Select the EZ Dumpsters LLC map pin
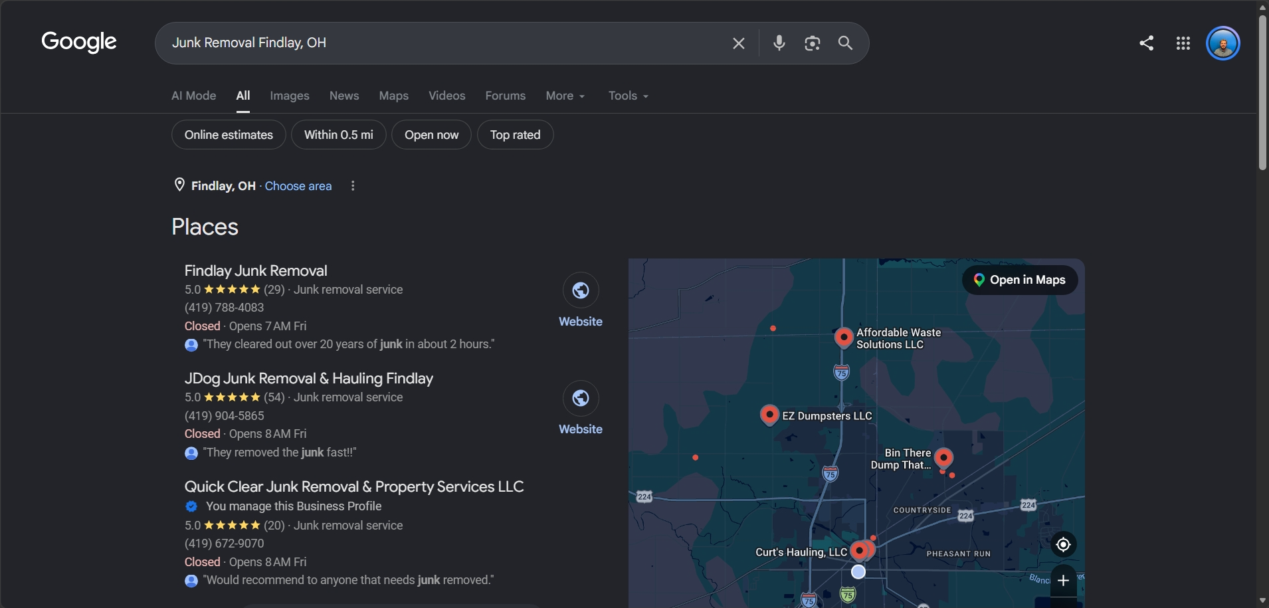Screen dimensions: 1269x608 (769, 415)
